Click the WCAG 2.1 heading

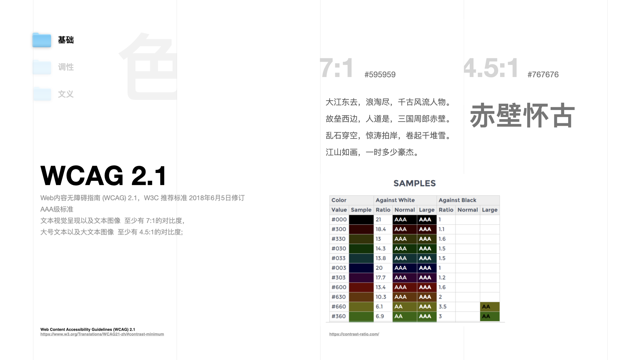tap(103, 175)
